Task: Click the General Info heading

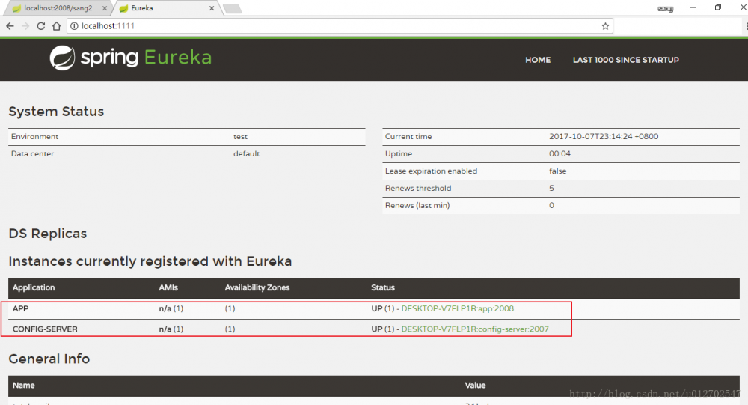Action: (49, 359)
